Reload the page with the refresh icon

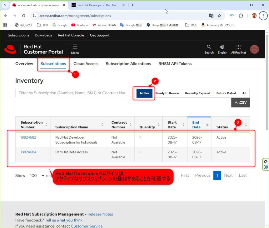coord(24,16)
